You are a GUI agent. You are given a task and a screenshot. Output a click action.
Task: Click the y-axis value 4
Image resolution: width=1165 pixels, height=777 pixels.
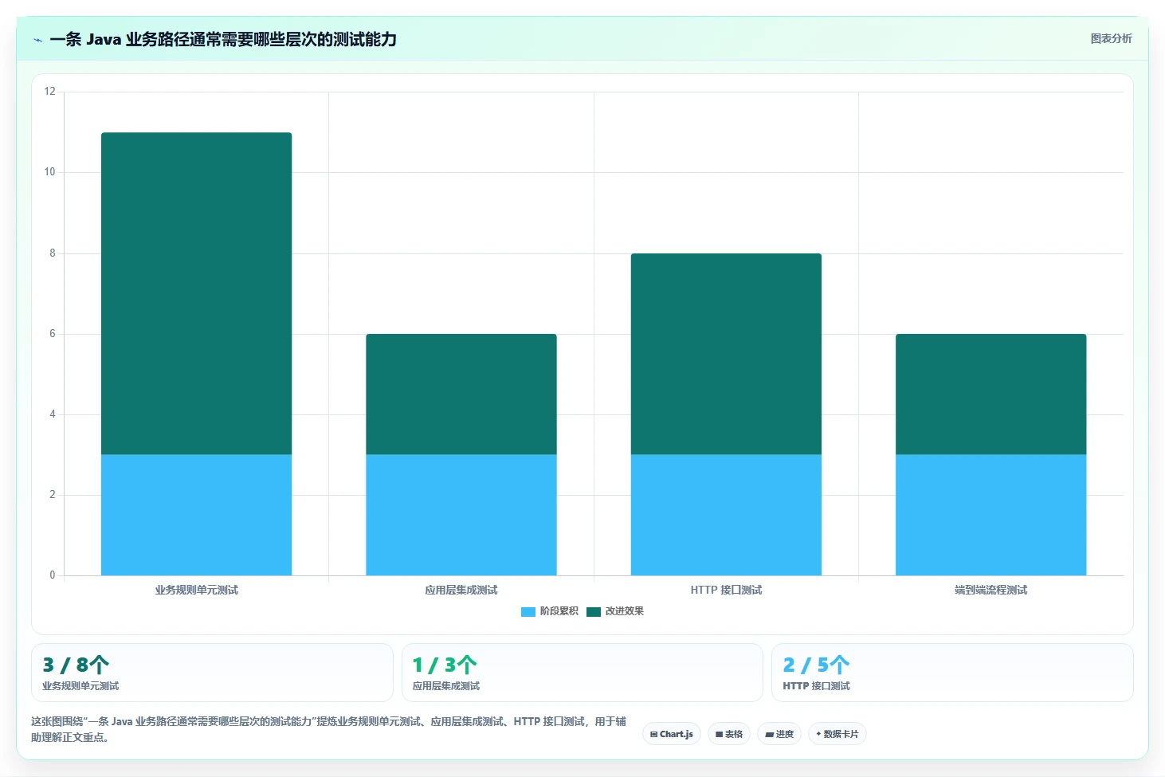[53, 414]
